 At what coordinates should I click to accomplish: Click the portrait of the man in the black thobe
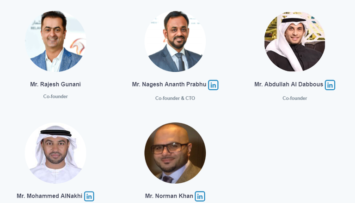294,41
